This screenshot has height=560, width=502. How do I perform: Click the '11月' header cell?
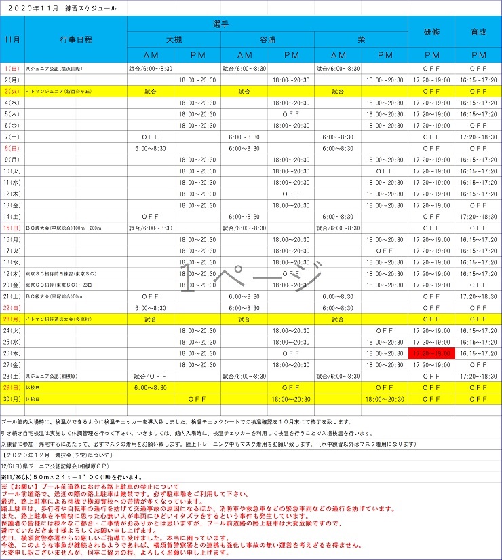click(12, 39)
